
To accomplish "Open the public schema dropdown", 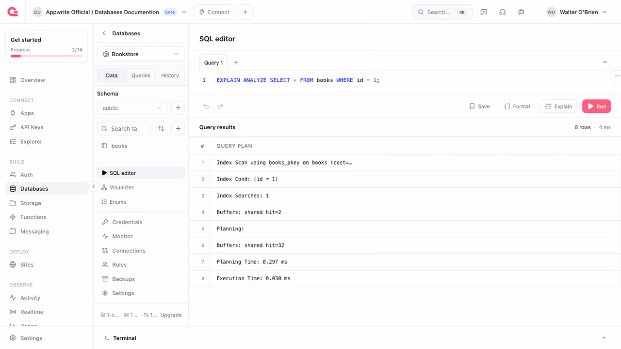I will 132,108.
